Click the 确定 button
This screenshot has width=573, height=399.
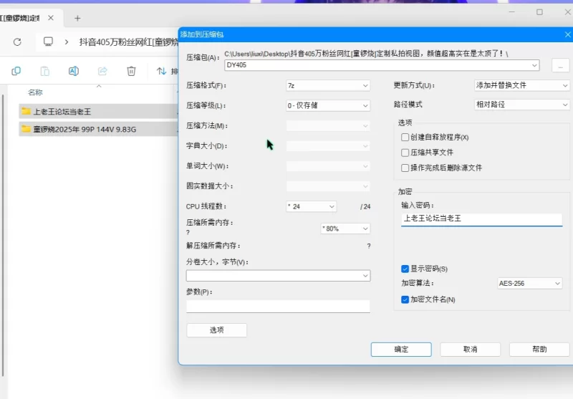point(401,350)
